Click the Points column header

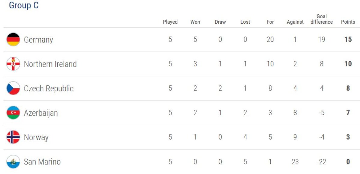[x=348, y=22]
